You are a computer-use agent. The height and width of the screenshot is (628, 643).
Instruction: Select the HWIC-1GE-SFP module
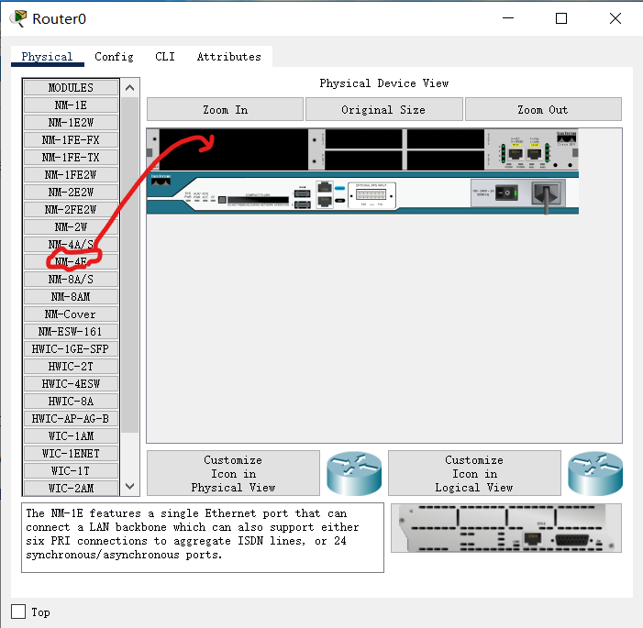[x=71, y=349]
